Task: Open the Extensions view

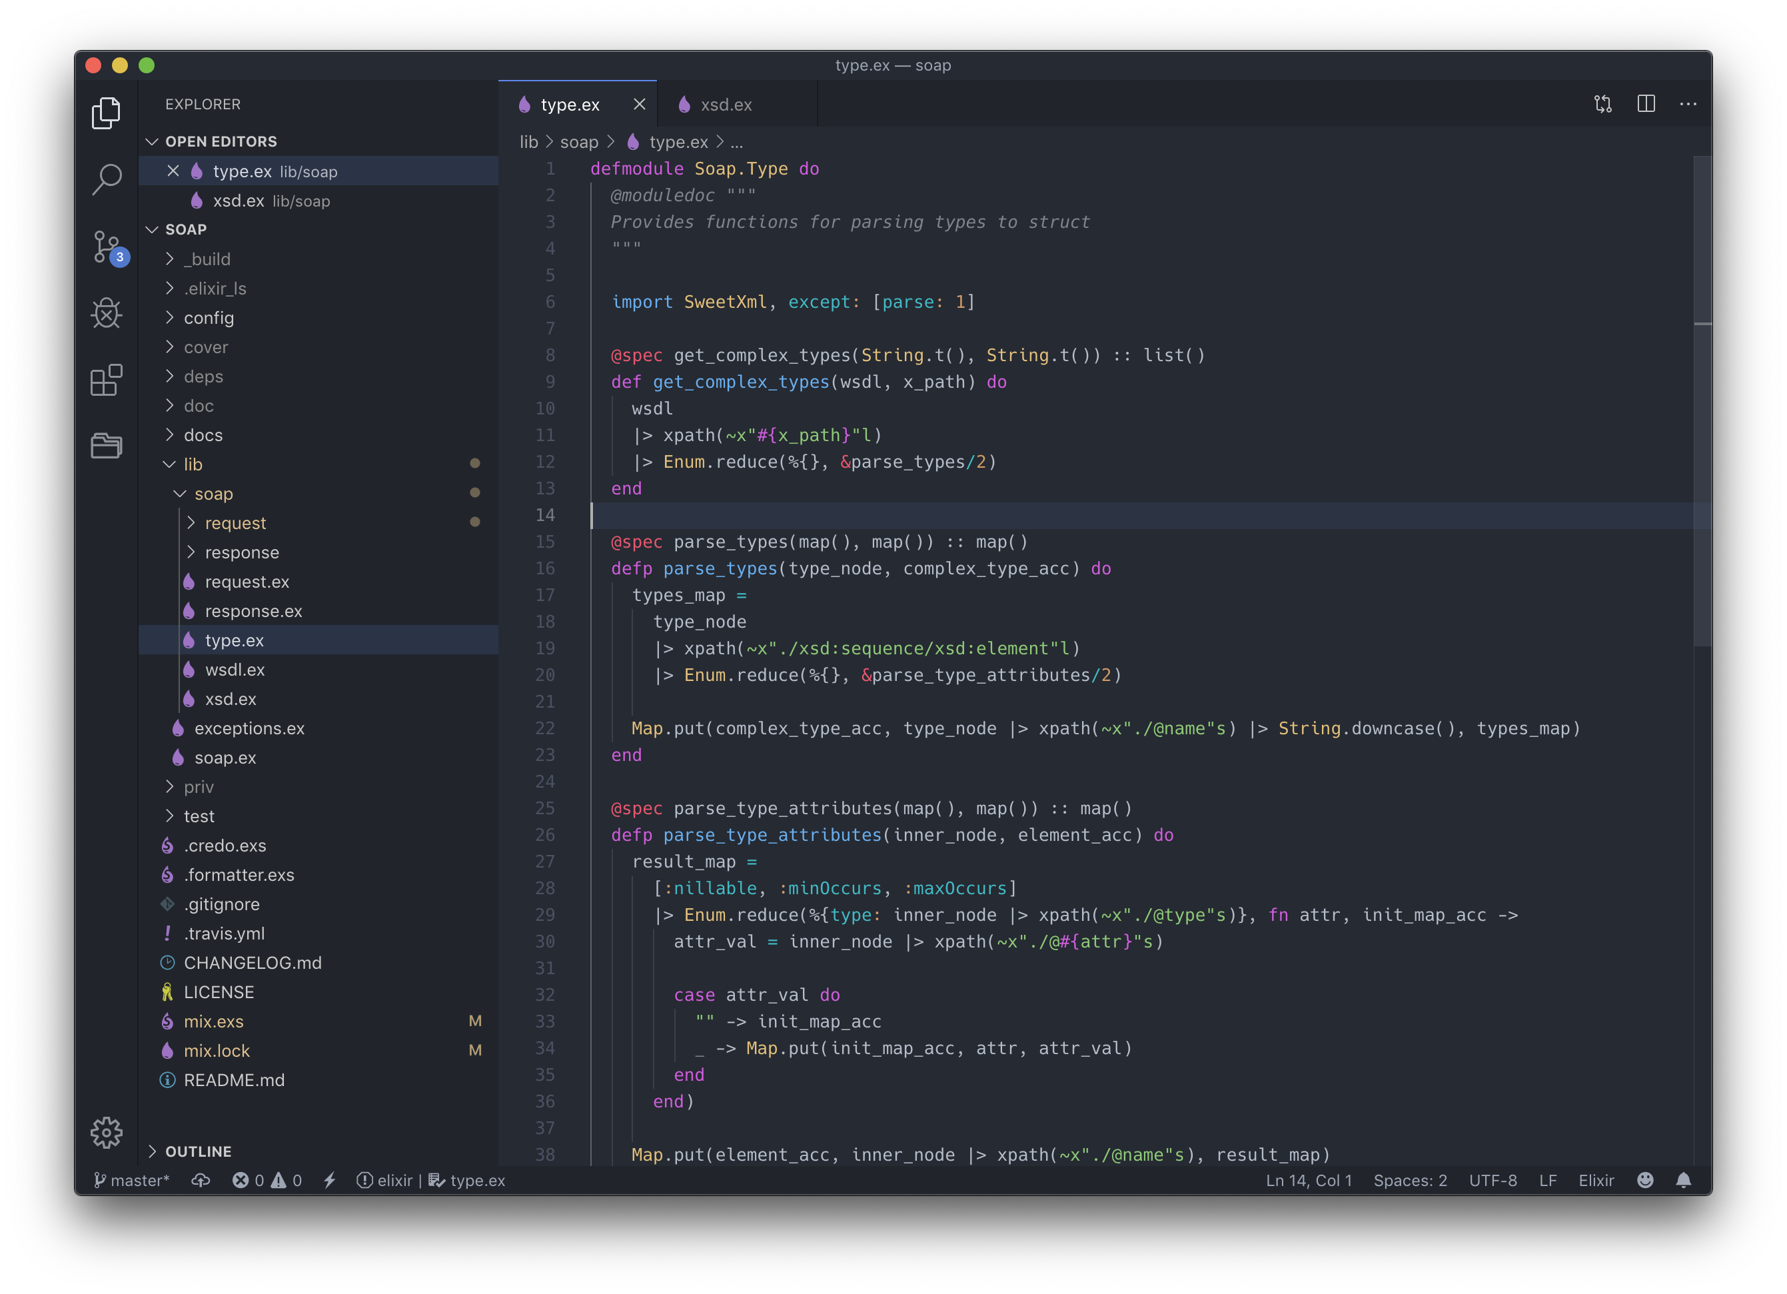Action: tap(107, 380)
